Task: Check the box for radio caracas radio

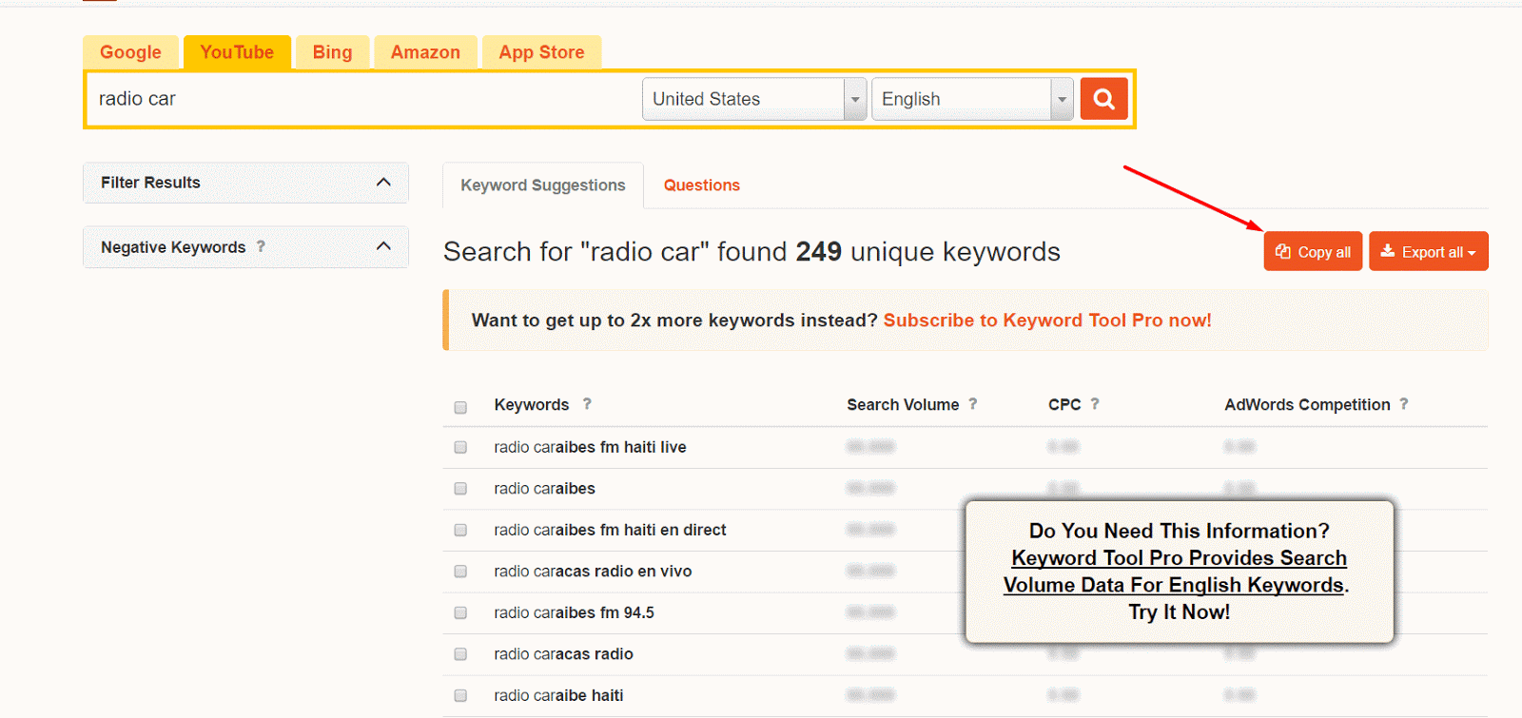Action: [x=460, y=654]
